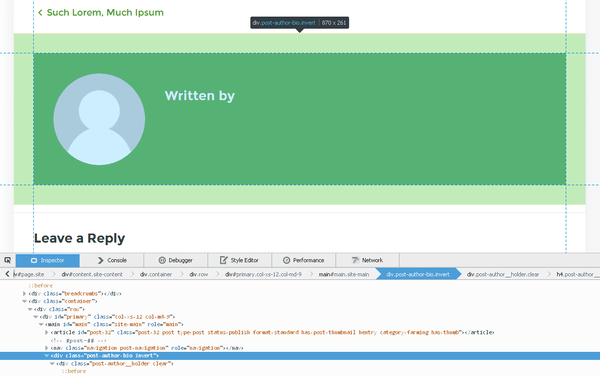
Task: Collapse the post-author-bio invert div
Action: coord(47,355)
